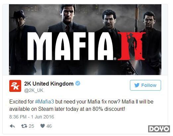Image resolution: width=173 pixels, height=136 pixels.
Task: Click the red II numeral logo
Action: click(132, 46)
